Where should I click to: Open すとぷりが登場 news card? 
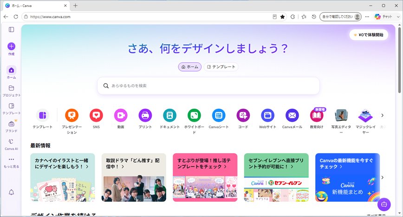click(x=205, y=178)
